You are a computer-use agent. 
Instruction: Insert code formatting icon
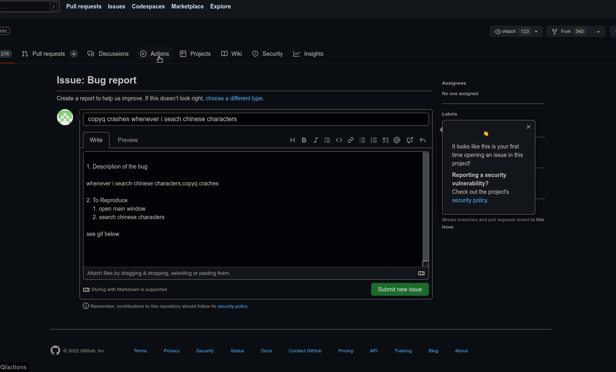(339, 140)
